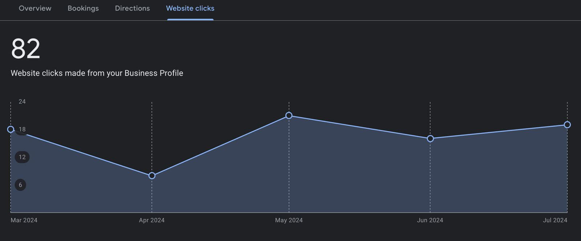
Task: Click the 12 y-axis label badge
Action: [x=22, y=157]
